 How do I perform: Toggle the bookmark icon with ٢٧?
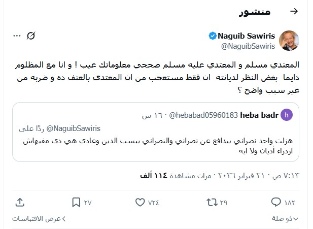(x=76, y=202)
